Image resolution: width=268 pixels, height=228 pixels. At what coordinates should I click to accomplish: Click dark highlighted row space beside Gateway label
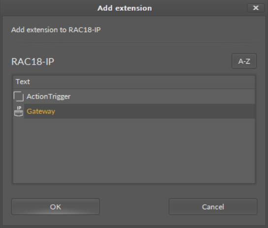pyautogui.click(x=155, y=111)
